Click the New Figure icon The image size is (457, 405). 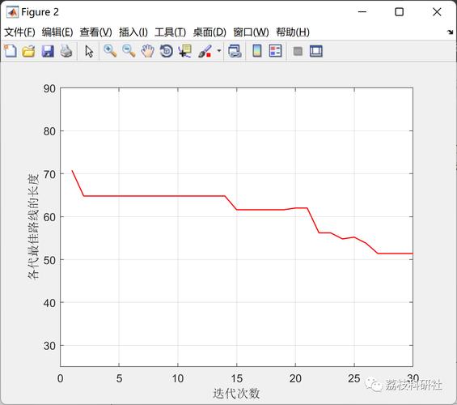click(x=11, y=51)
